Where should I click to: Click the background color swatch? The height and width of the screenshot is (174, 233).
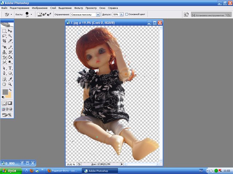tap(9, 95)
